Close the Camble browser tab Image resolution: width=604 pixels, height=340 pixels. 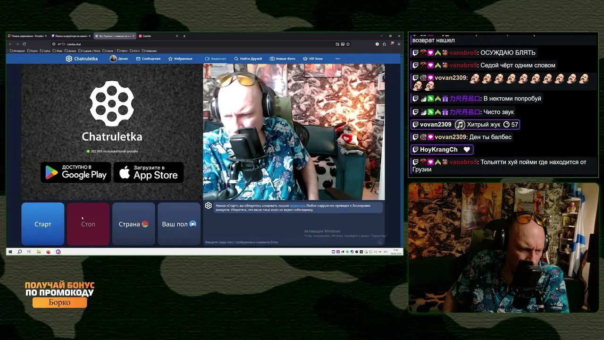click(x=177, y=36)
